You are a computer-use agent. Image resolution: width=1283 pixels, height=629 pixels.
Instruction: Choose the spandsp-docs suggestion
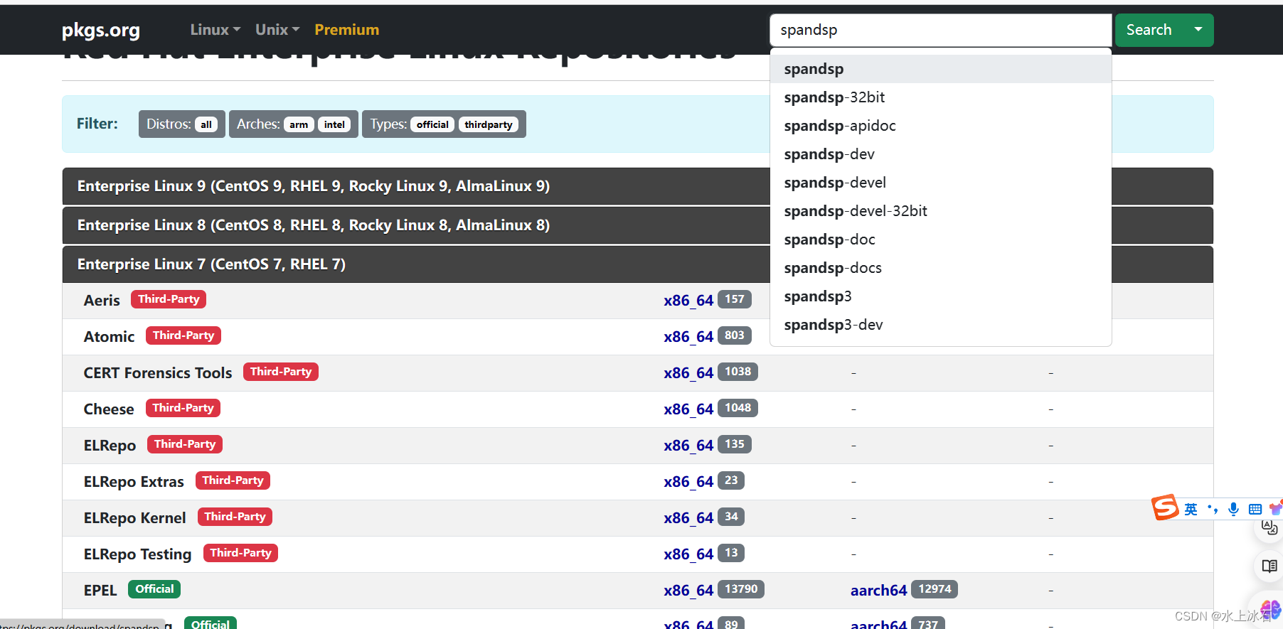[x=940, y=268]
